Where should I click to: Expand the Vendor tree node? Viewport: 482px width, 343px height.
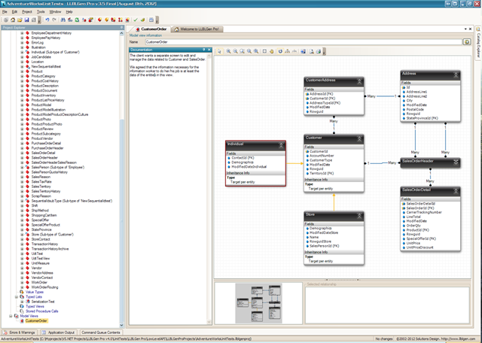[22, 268]
